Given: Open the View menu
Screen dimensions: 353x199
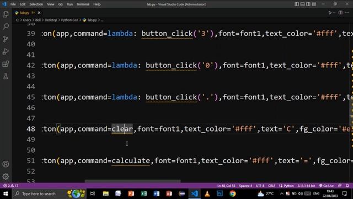Looking at the screenshot, I should [x=50, y=4].
